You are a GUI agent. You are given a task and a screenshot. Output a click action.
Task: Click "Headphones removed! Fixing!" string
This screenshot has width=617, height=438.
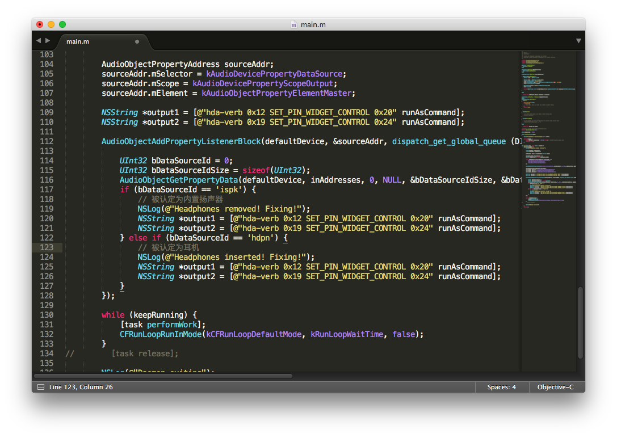click(236, 209)
